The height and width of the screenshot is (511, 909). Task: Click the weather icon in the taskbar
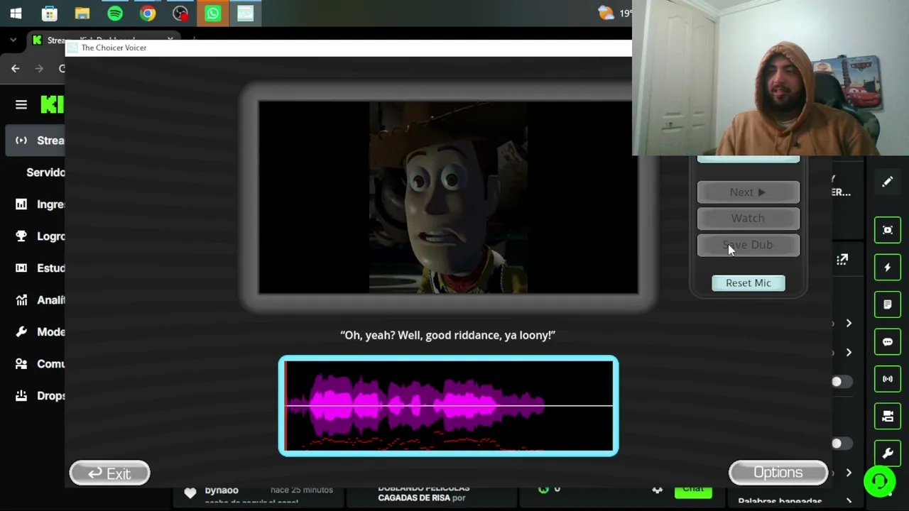[606, 13]
